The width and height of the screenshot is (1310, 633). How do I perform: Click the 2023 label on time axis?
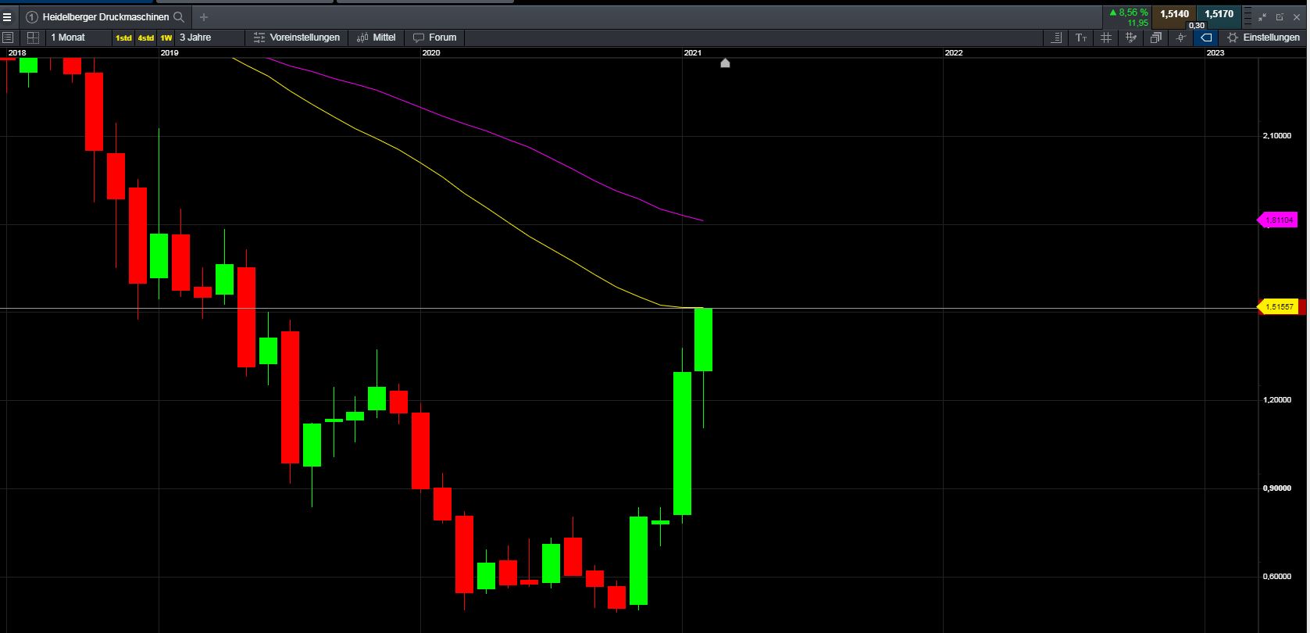(1215, 53)
